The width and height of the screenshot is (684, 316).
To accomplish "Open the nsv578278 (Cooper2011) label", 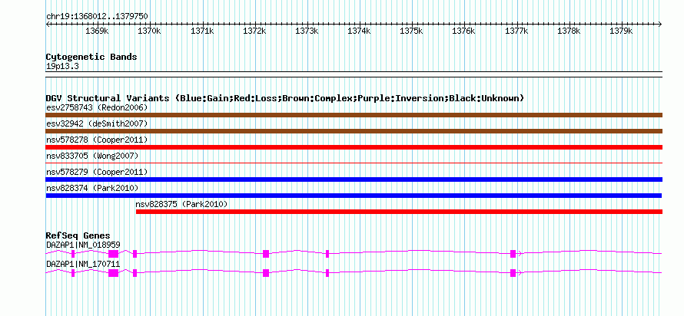I will tap(97, 140).
